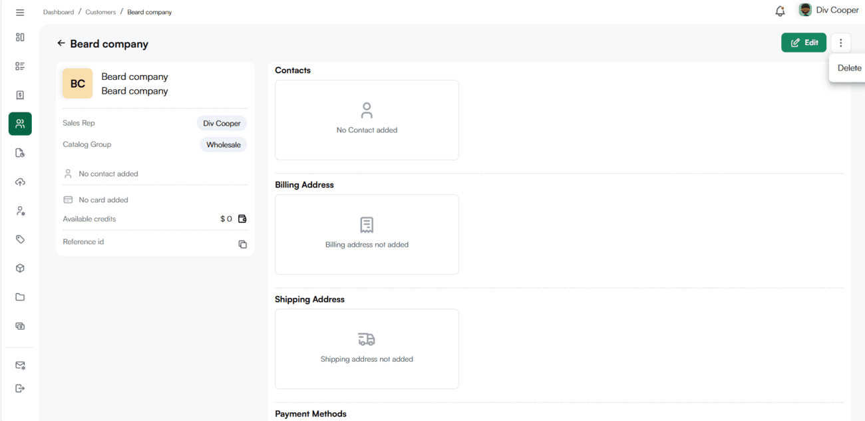This screenshot has height=421, width=865.
Task: Select the Customers people icon in the sidebar
Action: [x=20, y=124]
